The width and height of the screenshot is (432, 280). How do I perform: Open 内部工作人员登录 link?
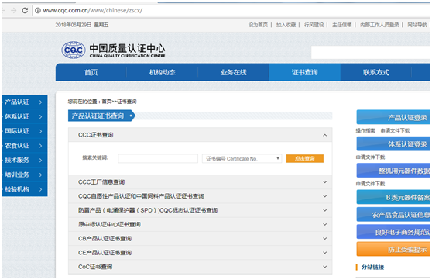pos(379,25)
